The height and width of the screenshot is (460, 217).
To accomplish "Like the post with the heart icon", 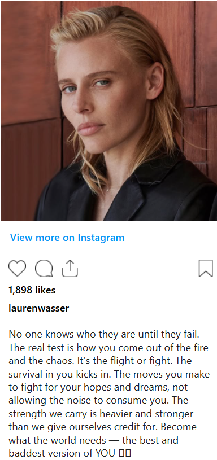I will (17, 269).
